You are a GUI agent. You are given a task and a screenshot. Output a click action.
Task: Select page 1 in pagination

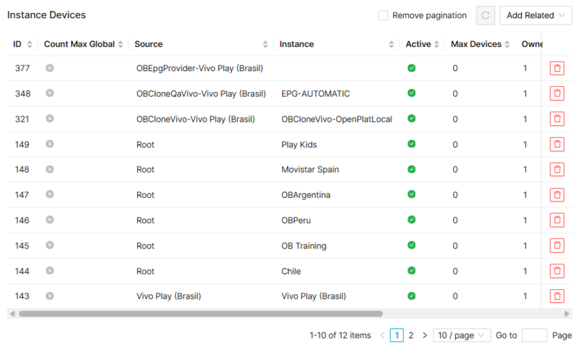[397, 336]
